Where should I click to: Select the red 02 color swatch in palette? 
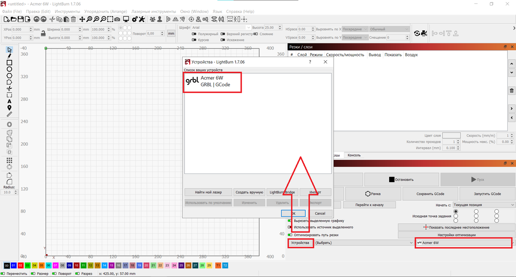(20, 266)
